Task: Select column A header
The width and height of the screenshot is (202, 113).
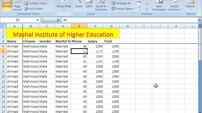Action: coord(15,26)
